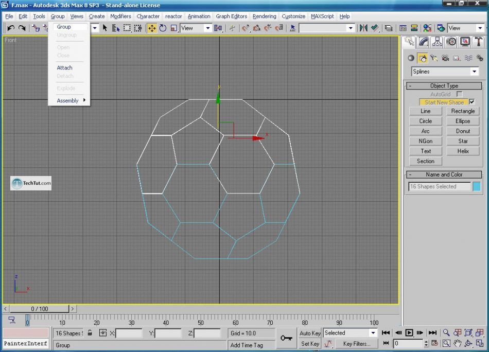The image size is (489, 352).
Task: Select the Geometry category sphere icon
Action: [411, 58]
